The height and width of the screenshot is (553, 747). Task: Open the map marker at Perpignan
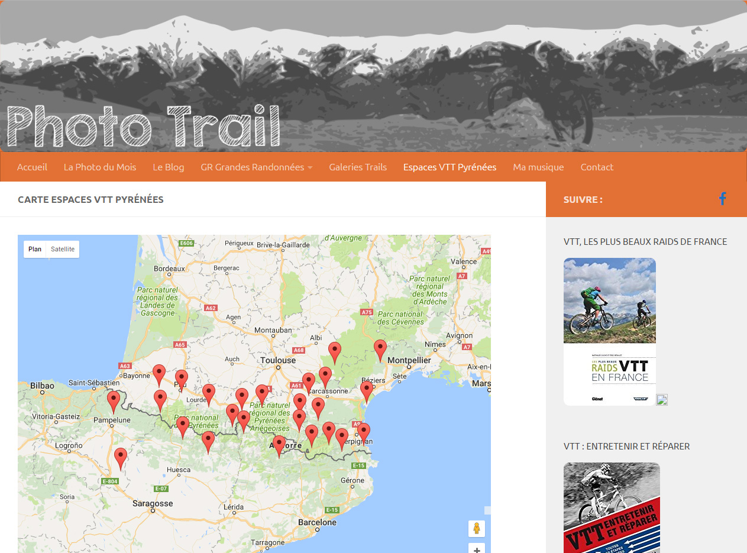pyautogui.click(x=364, y=434)
